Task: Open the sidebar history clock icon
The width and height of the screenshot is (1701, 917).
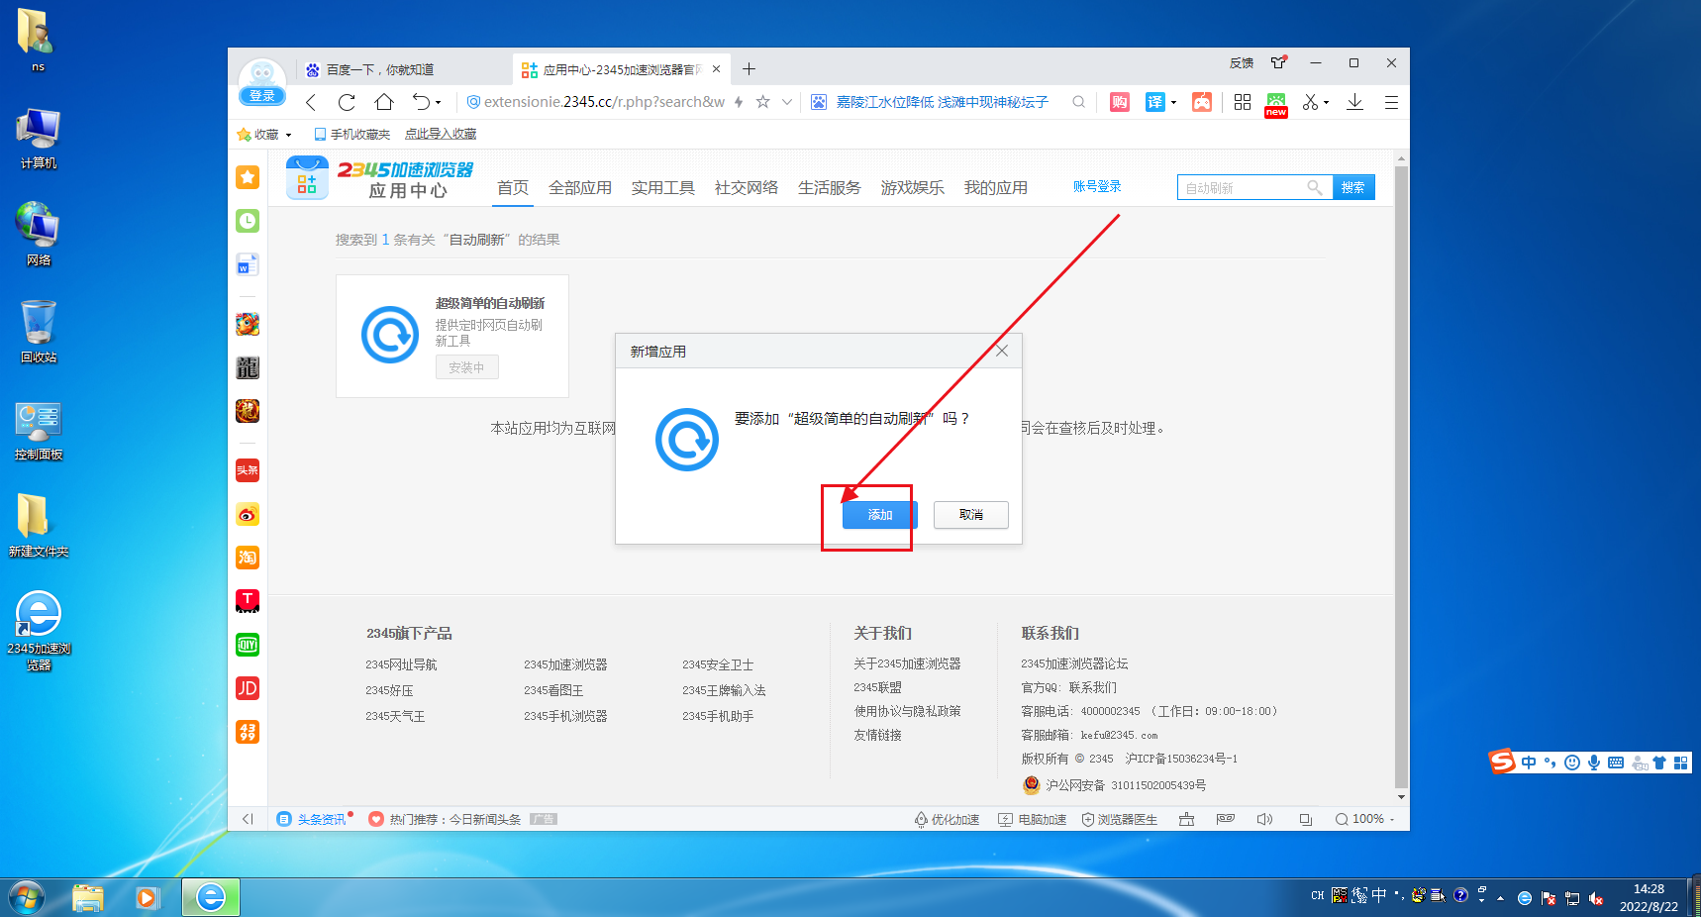Action: coord(248,221)
